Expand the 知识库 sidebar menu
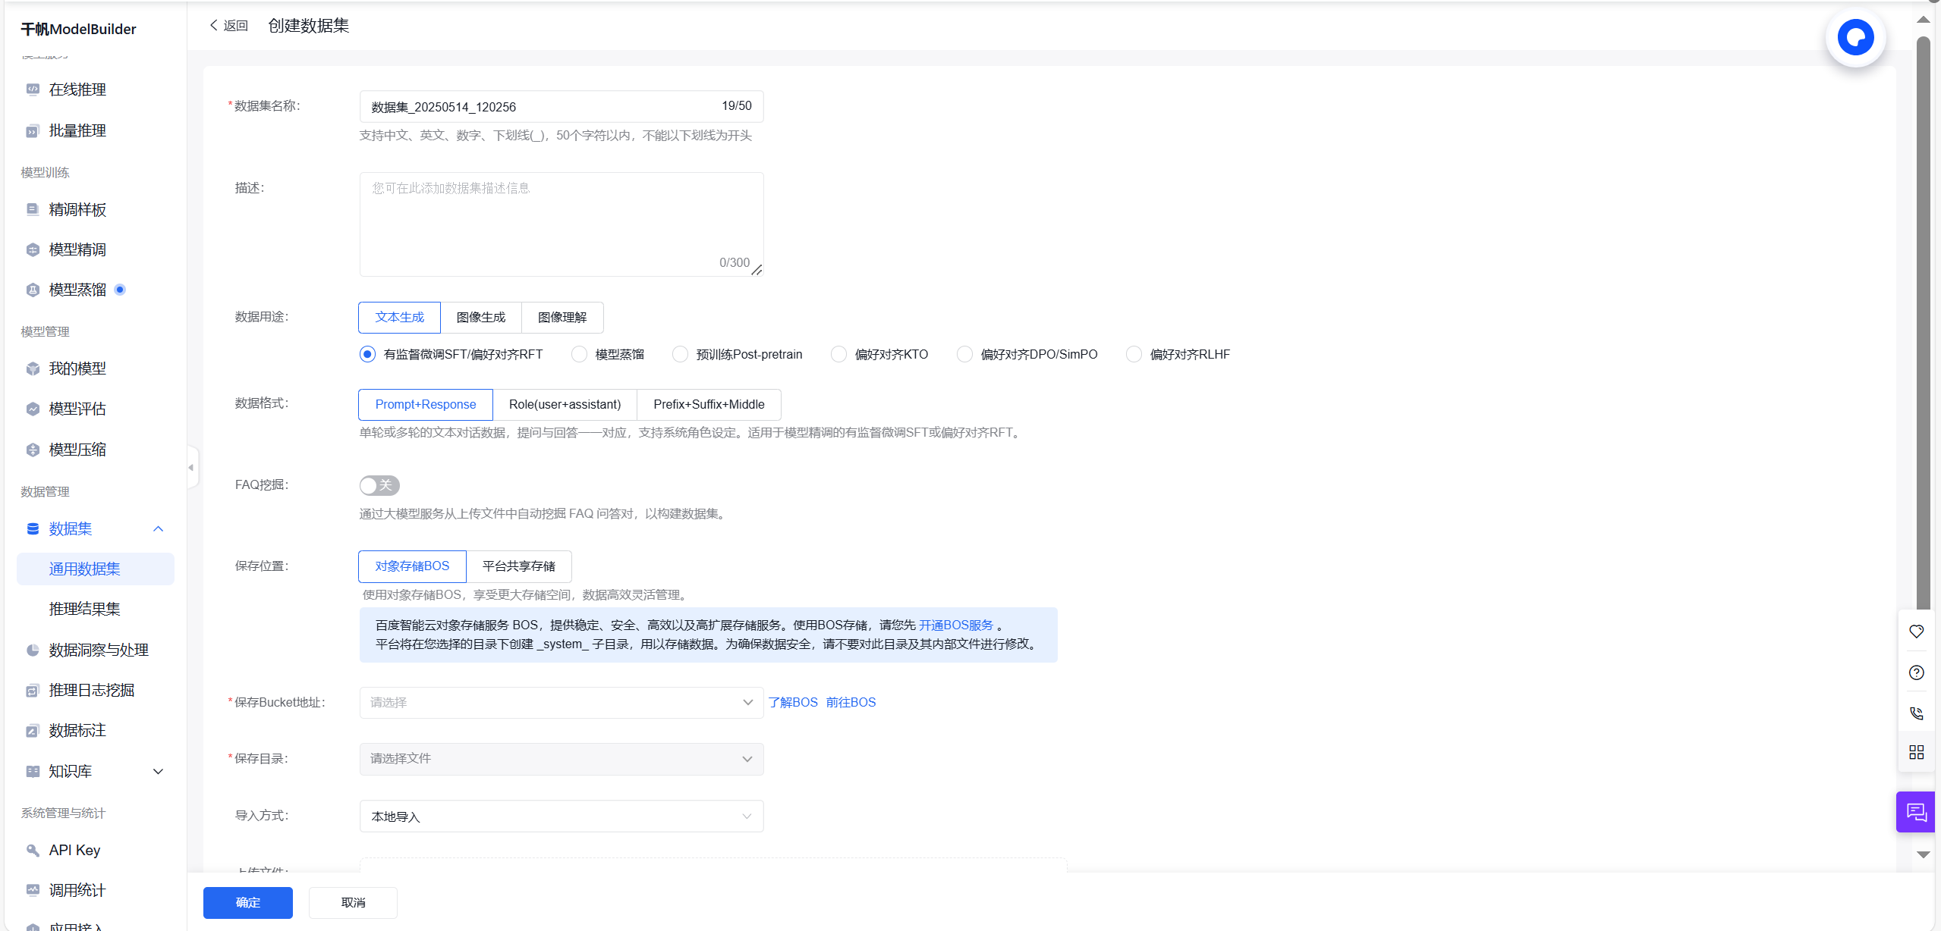Viewport: 1941px width, 931px height. coord(158,771)
